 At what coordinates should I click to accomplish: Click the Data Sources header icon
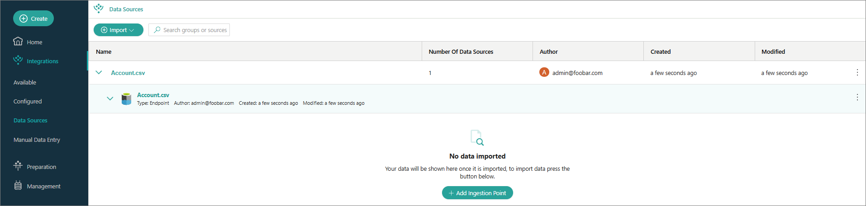click(x=99, y=9)
